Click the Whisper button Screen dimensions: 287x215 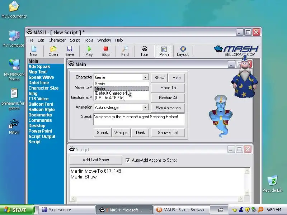tap(121, 133)
